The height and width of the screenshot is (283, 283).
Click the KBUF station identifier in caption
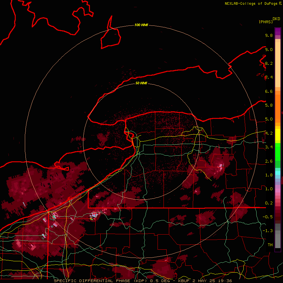[184, 281]
